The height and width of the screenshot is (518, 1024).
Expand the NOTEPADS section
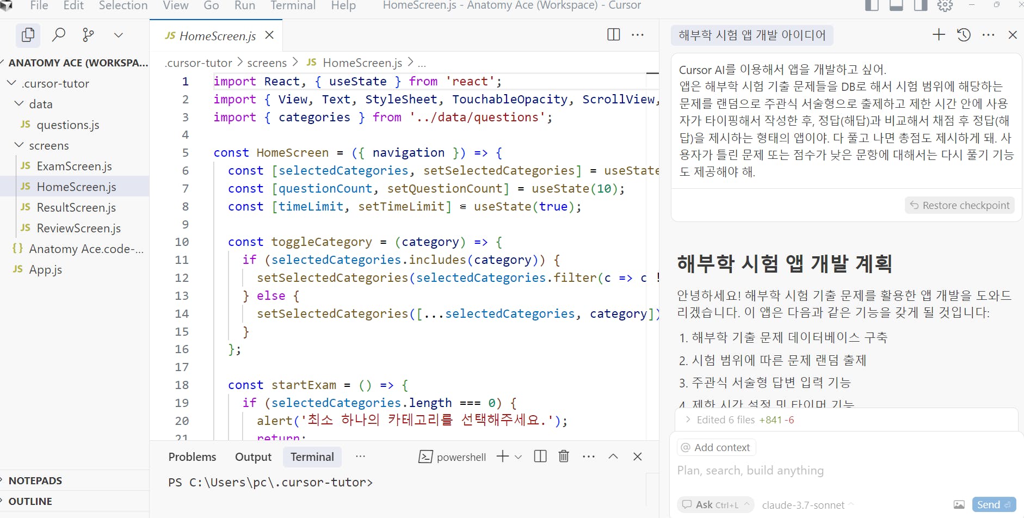click(x=75, y=481)
